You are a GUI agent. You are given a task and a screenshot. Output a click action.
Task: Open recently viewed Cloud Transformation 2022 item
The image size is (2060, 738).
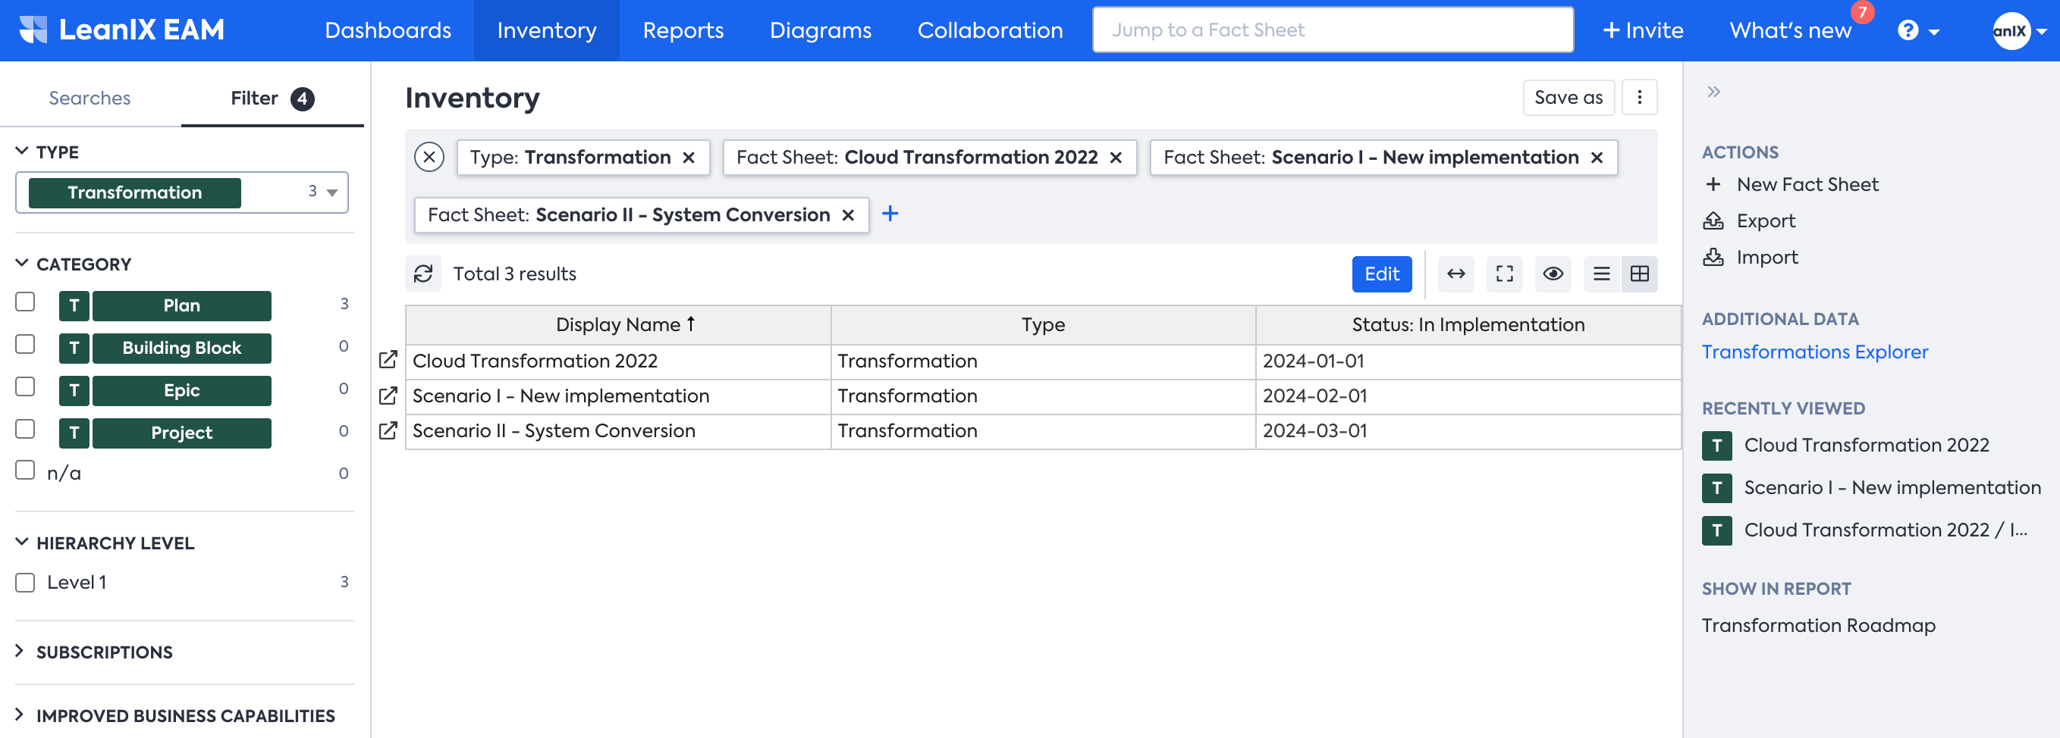(1845, 445)
